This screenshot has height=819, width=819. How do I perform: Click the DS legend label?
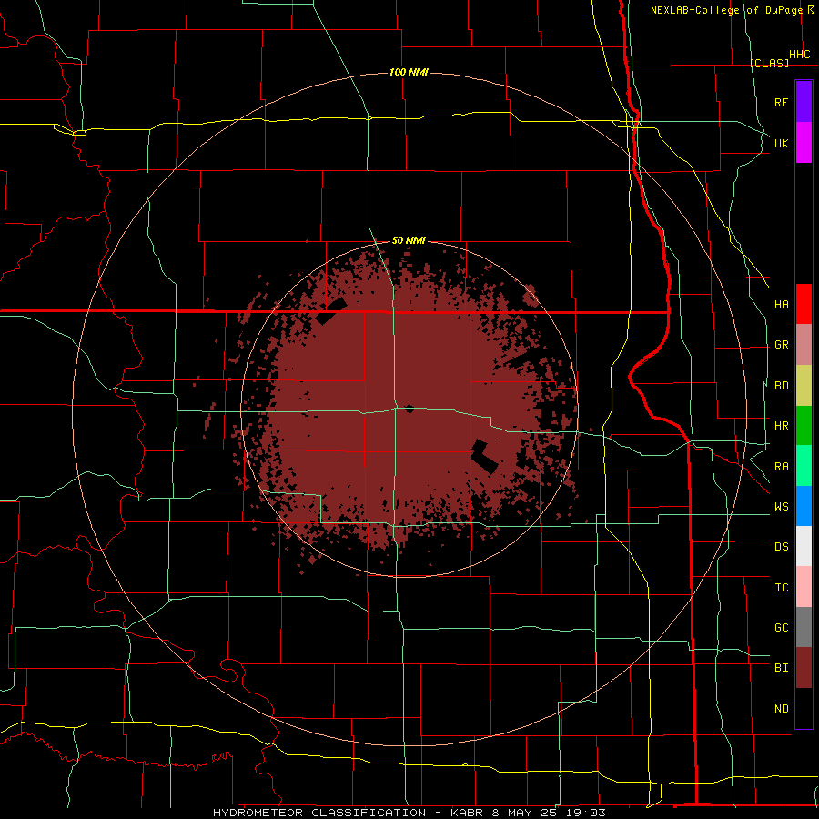point(782,547)
